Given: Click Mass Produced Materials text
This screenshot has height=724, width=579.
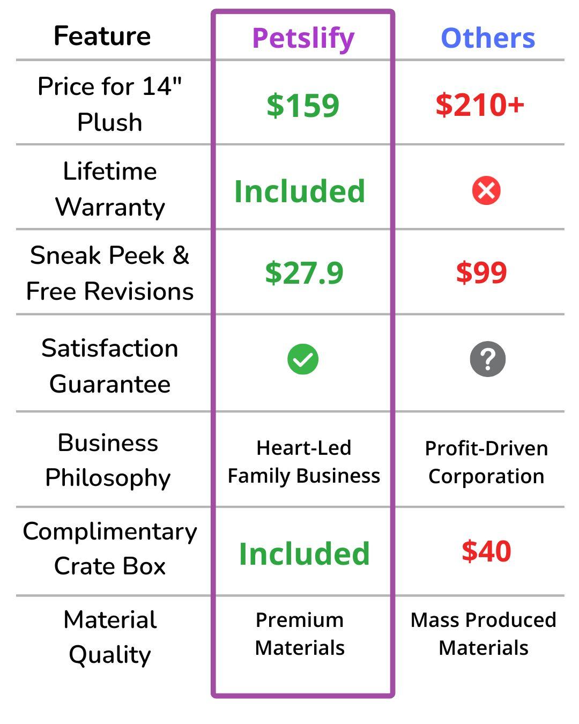Looking at the screenshot, I should point(484,634).
